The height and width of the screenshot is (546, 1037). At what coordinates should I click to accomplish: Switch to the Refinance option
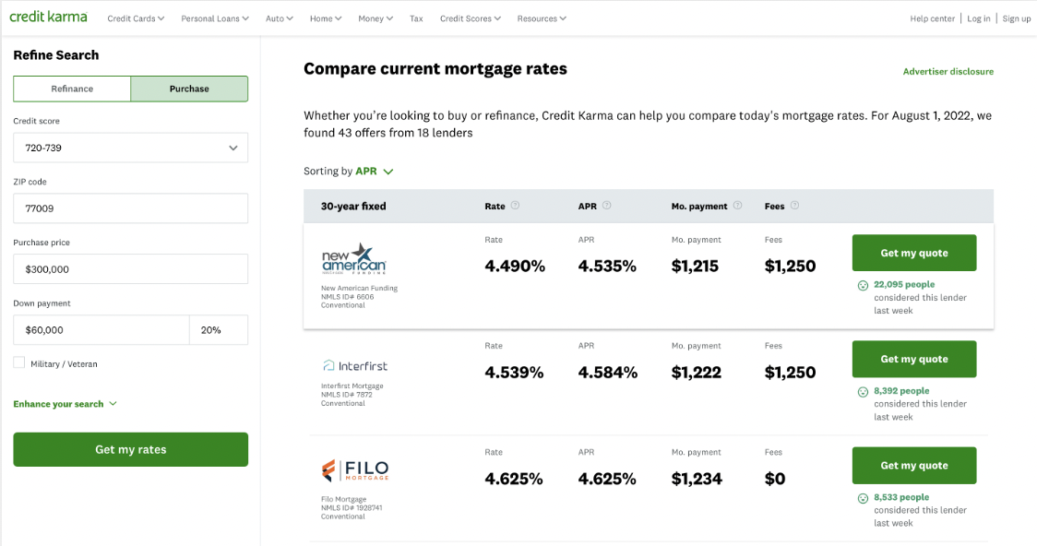tap(71, 89)
